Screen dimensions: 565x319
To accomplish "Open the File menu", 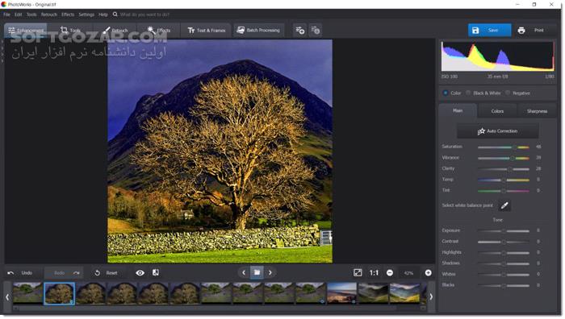I will point(6,14).
